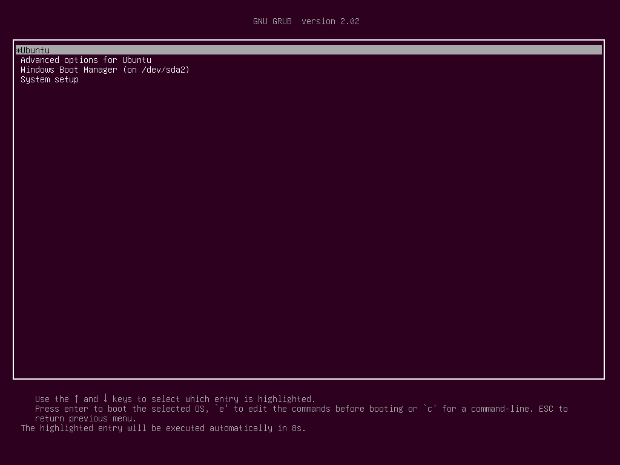
Task: Choose Advanced options for Ubuntu
Action: click(x=86, y=60)
